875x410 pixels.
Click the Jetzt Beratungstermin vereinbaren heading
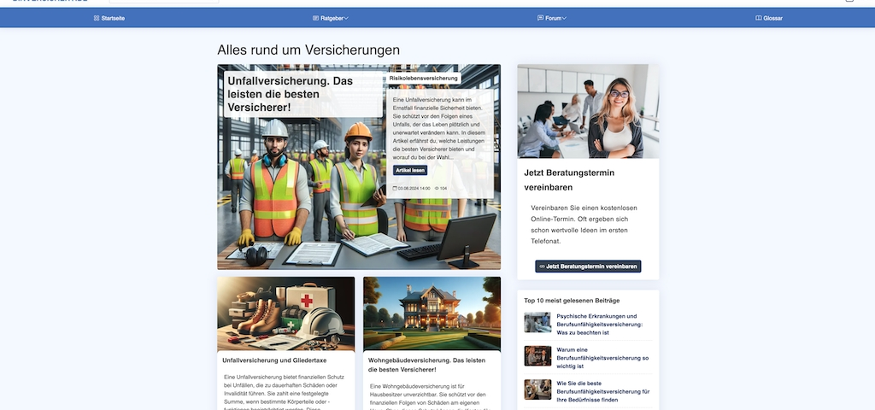(569, 180)
